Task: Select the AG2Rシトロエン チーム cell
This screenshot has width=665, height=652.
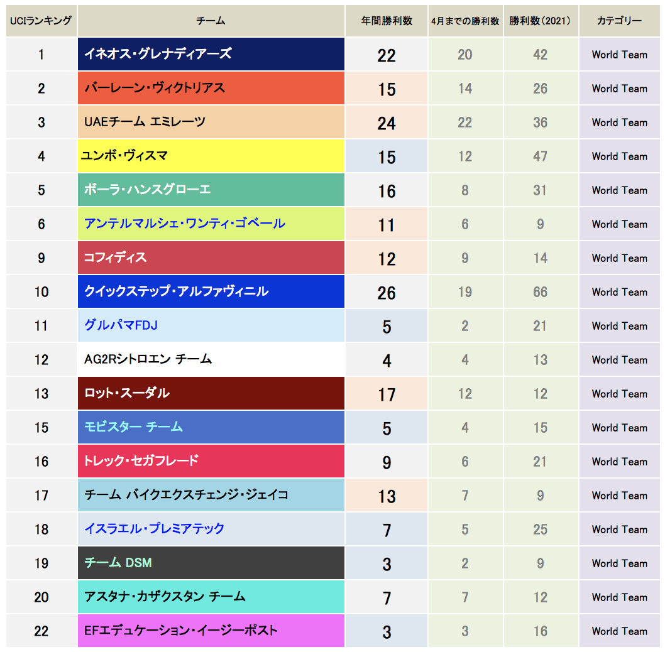Action: tap(211, 359)
